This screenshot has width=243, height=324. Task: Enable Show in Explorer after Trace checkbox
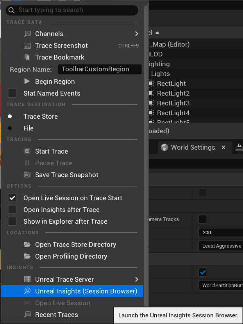coord(12,221)
